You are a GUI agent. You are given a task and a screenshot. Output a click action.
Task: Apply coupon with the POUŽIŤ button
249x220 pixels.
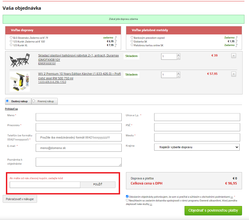(98, 184)
